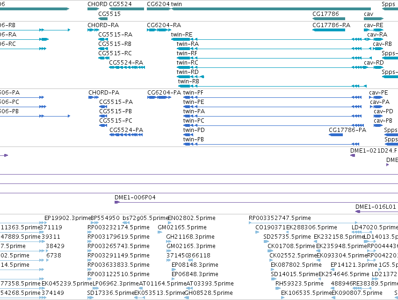Select EST RP003232174.5prime
This screenshot has height=300, width=398.
[x=118, y=227]
